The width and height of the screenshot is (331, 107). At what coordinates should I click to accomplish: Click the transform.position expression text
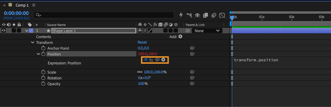pyautogui.click(x=256, y=60)
